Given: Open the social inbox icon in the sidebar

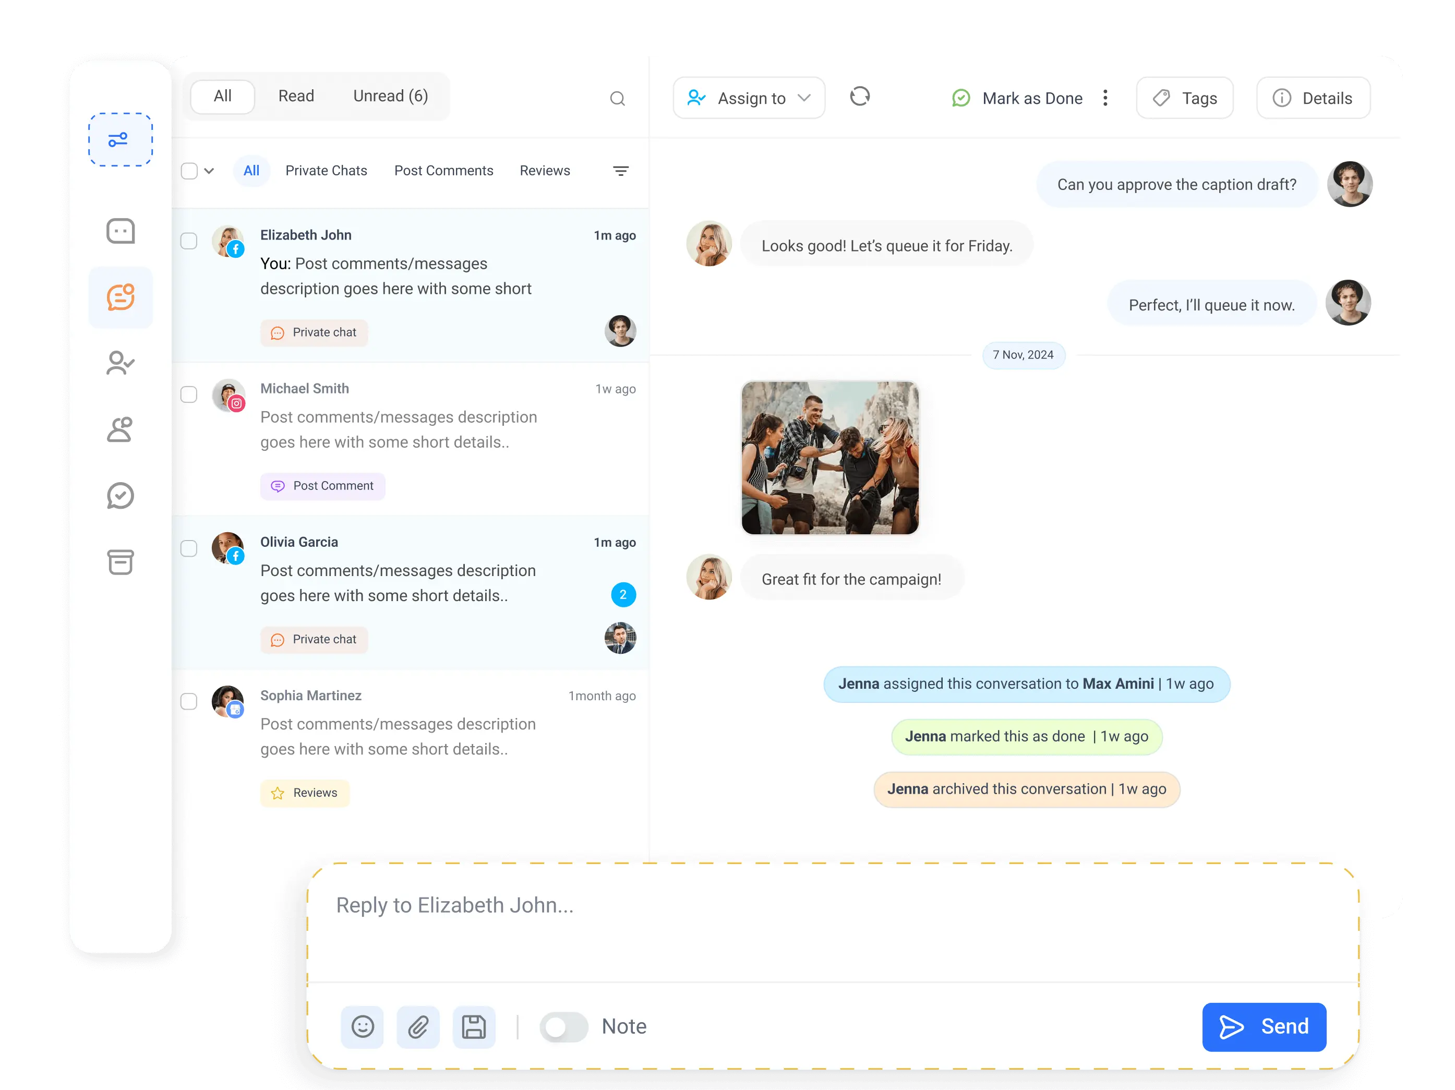Looking at the screenshot, I should click(x=121, y=297).
